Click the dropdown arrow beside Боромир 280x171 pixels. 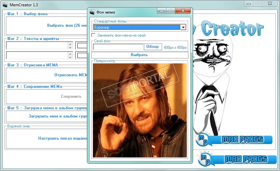point(183,27)
